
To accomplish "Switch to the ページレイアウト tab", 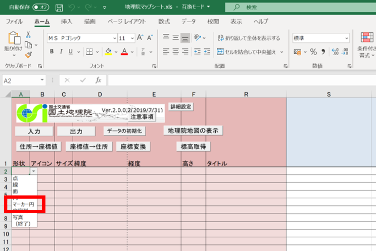I will click(x=127, y=21).
